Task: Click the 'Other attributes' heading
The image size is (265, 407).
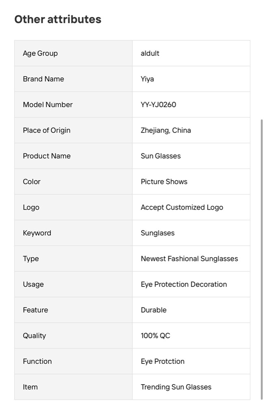Action: tap(58, 19)
